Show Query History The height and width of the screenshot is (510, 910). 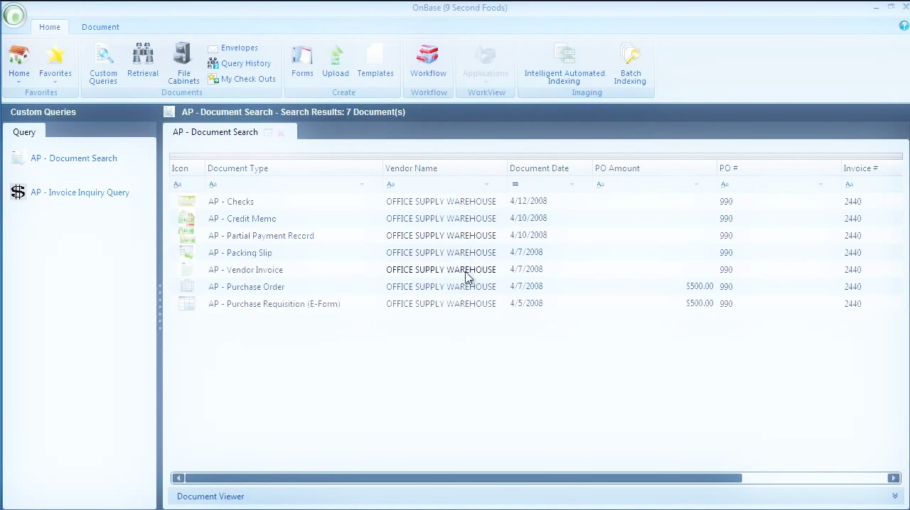click(240, 63)
